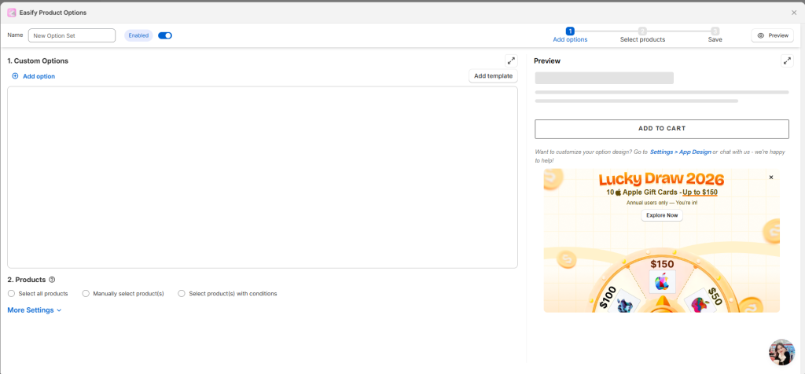Viewport: 805px width, 374px height.
Task: Expand the More Settings section
Action: (34, 310)
